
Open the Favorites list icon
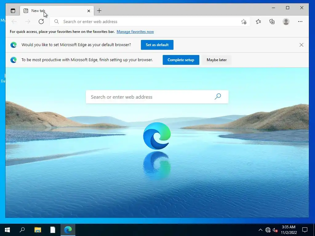258,22
